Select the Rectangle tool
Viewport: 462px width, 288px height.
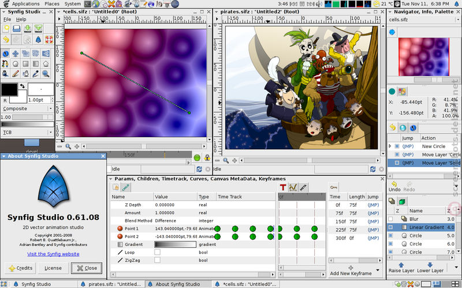pos(25,63)
